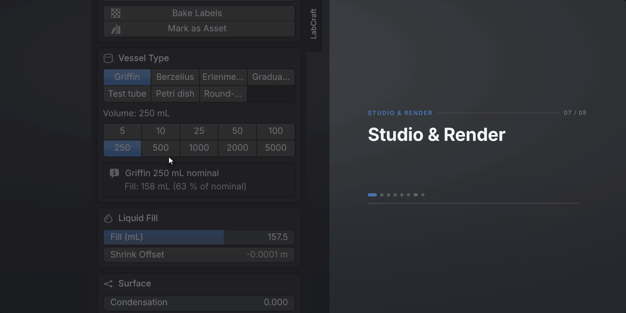Select the Griffin vessel type

coord(127,77)
